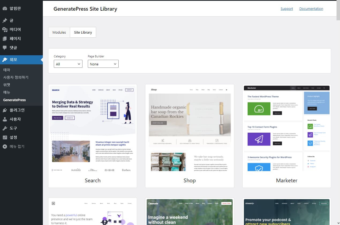Image resolution: width=340 pixels, height=225 pixels.
Task: Click the settings icon beside 설정
Action: coord(5,137)
